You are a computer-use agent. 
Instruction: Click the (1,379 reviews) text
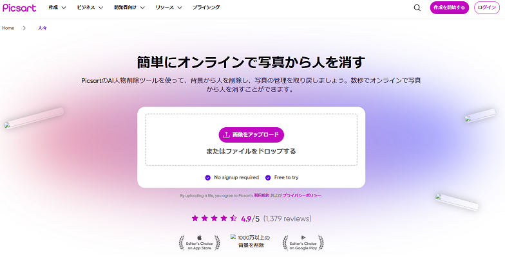click(287, 218)
